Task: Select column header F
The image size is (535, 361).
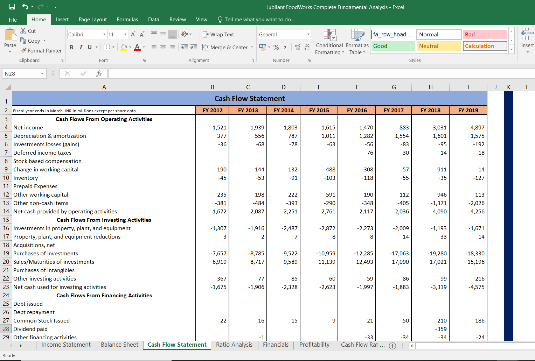Action: click(x=357, y=87)
